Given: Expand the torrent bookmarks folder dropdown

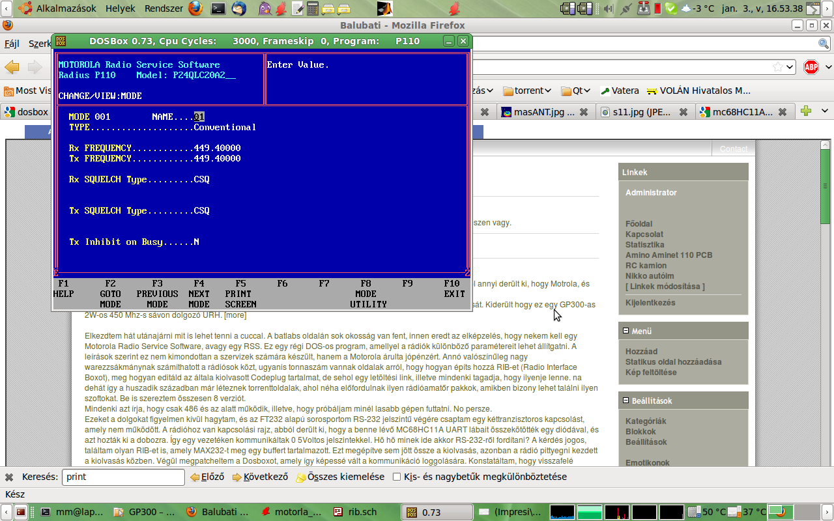Looking at the screenshot, I should click(x=548, y=91).
